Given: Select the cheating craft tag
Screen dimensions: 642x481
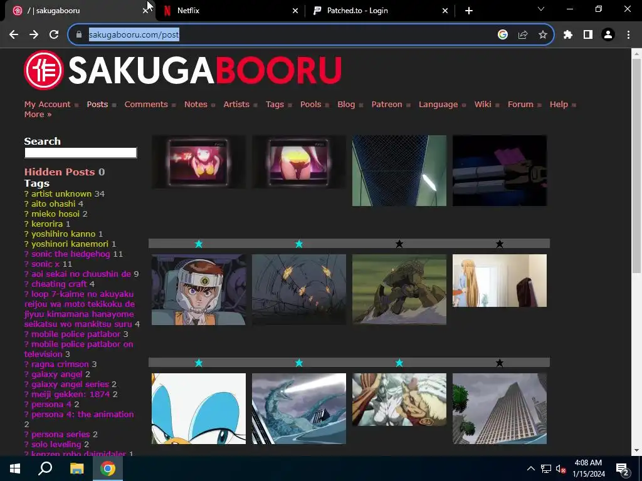Looking at the screenshot, I should coord(59,284).
